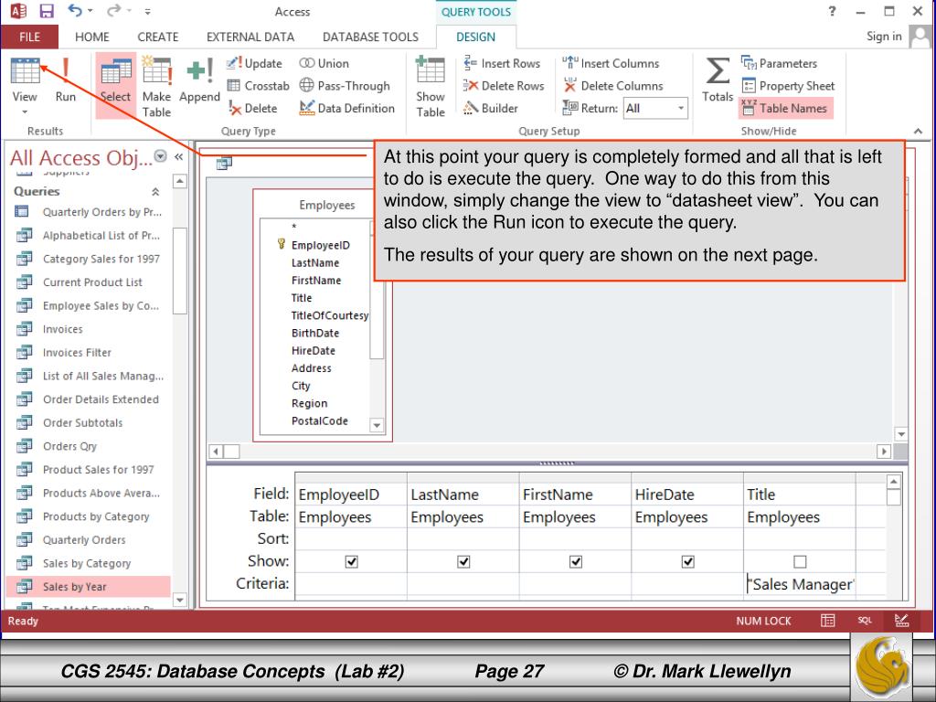Open the Show Table dialog

pyautogui.click(x=431, y=86)
